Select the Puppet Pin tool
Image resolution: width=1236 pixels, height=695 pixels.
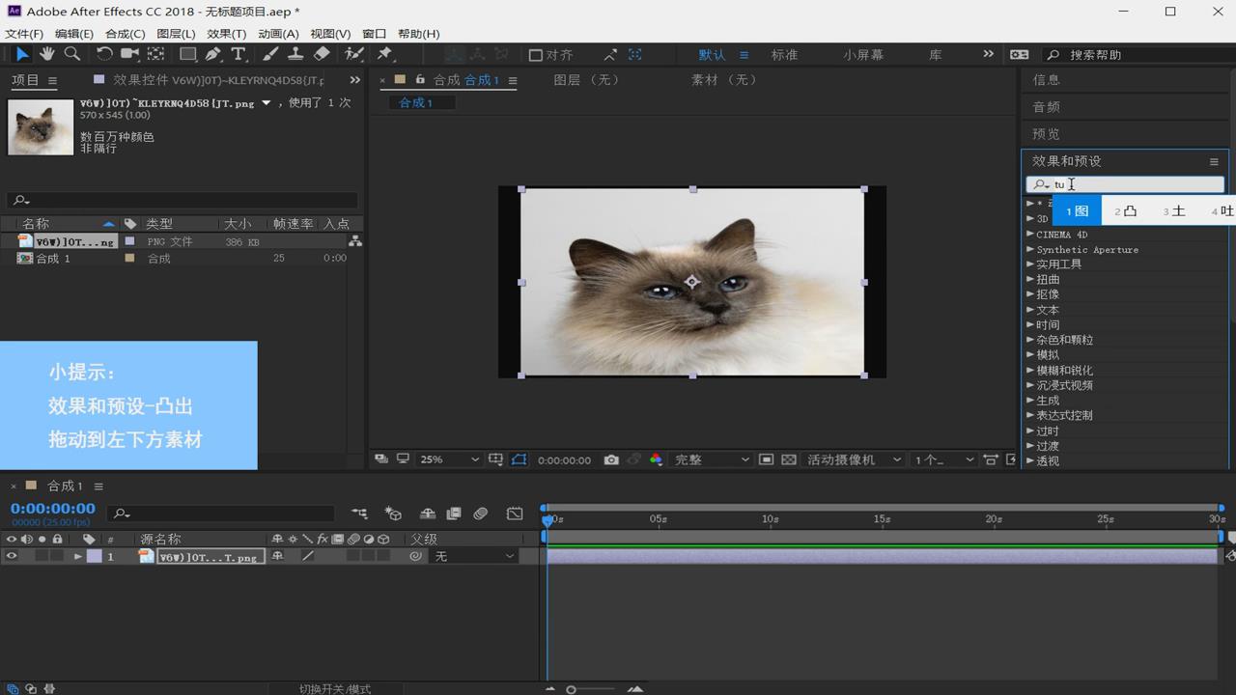coord(384,54)
